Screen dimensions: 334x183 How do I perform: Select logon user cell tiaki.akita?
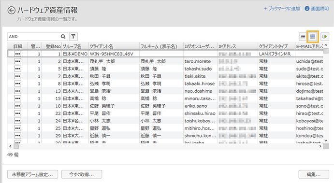[200, 76]
